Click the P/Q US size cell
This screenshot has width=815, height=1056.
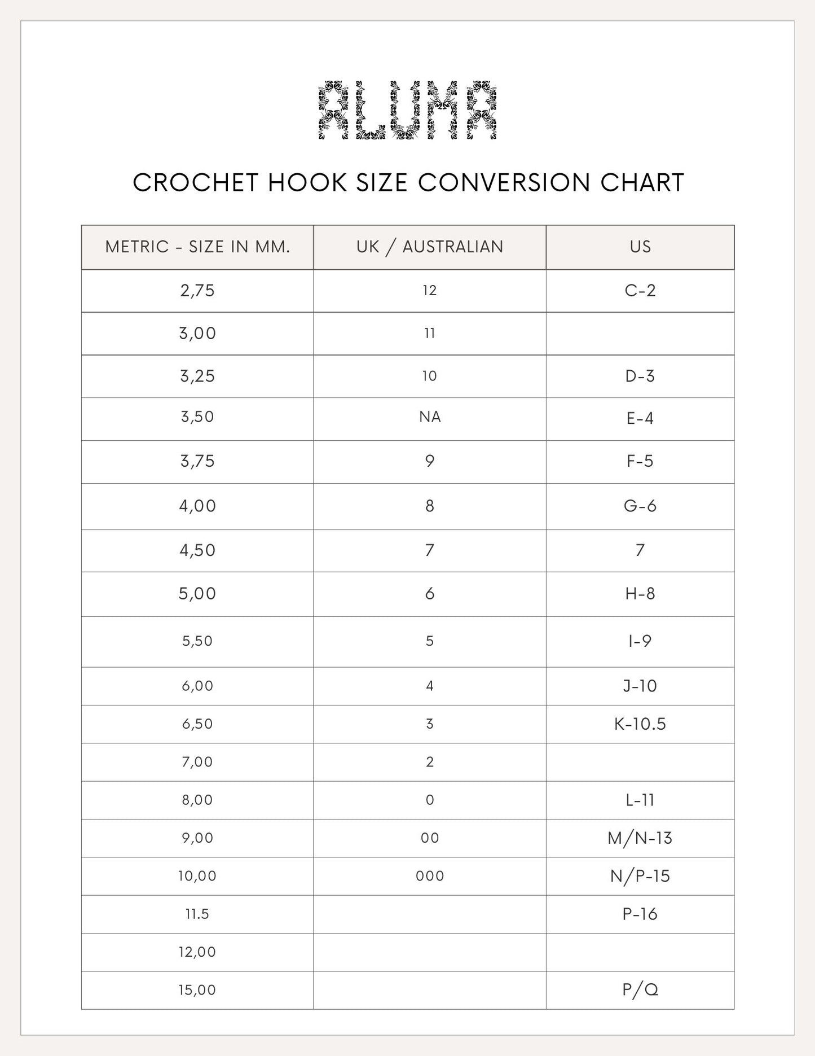(x=640, y=990)
